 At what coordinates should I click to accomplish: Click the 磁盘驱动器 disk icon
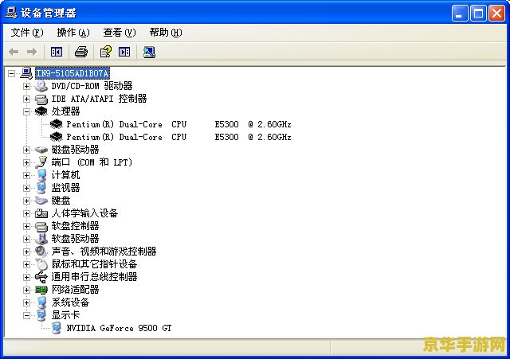pyautogui.click(x=41, y=150)
